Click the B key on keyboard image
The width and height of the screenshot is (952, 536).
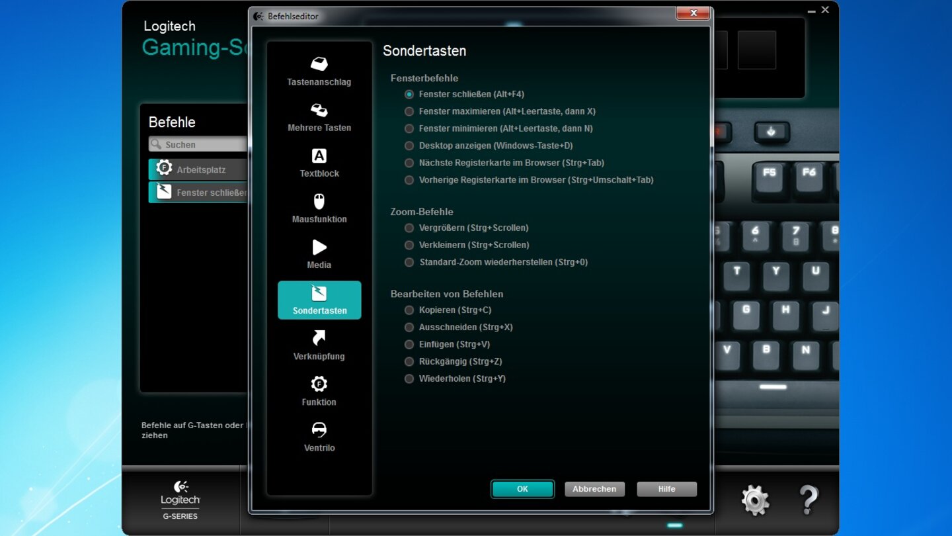[x=766, y=355]
